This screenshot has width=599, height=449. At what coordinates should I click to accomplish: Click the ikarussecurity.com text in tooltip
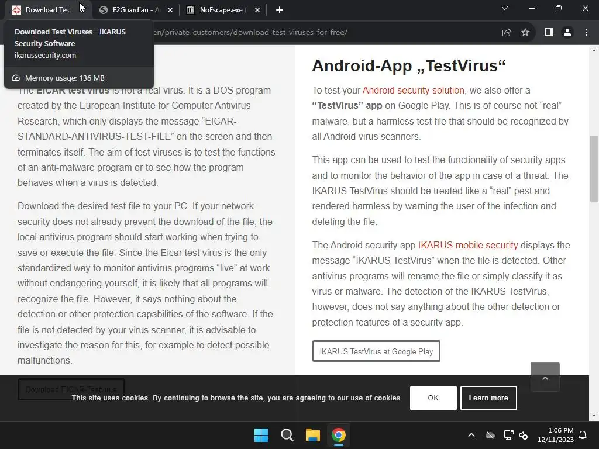point(45,56)
